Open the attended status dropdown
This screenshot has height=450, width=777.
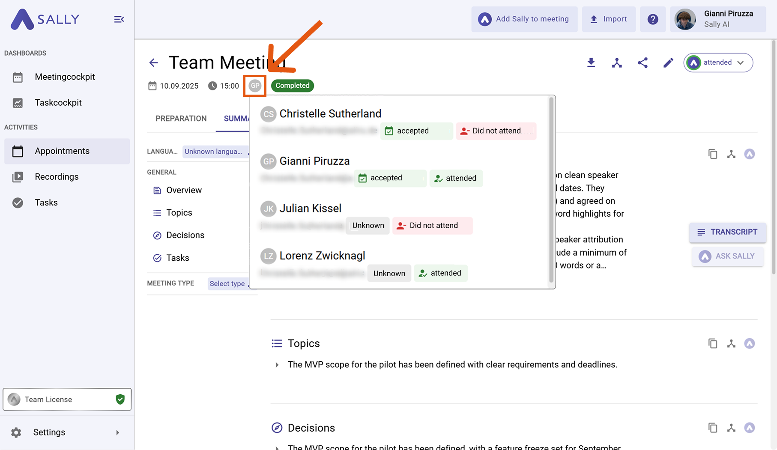click(x=718, y=63)
